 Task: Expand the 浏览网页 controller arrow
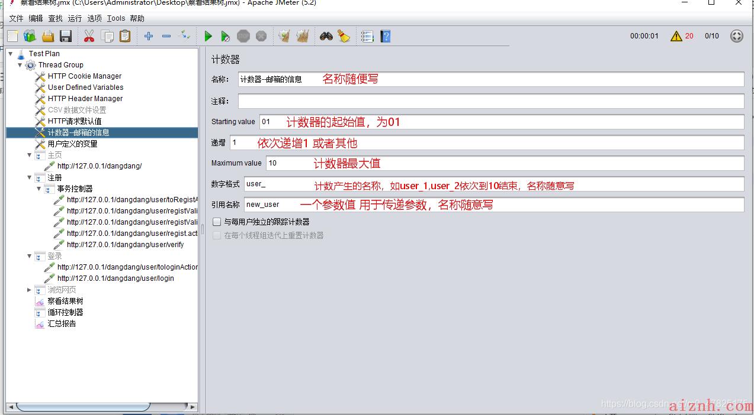(x=30, y=290)
